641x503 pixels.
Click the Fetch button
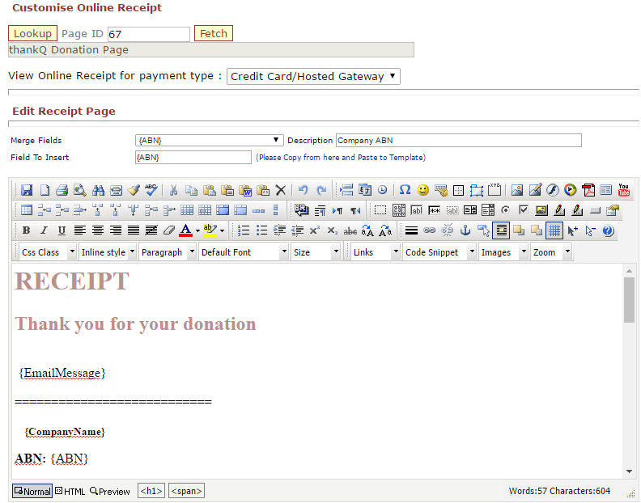[x=214, y=33]
